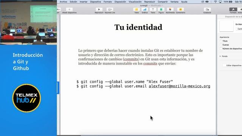Image resolution: width=242 pixels, height=136 pixels.
Task: Start the slideshow with Reproducir button
Action: pos(99,9)
